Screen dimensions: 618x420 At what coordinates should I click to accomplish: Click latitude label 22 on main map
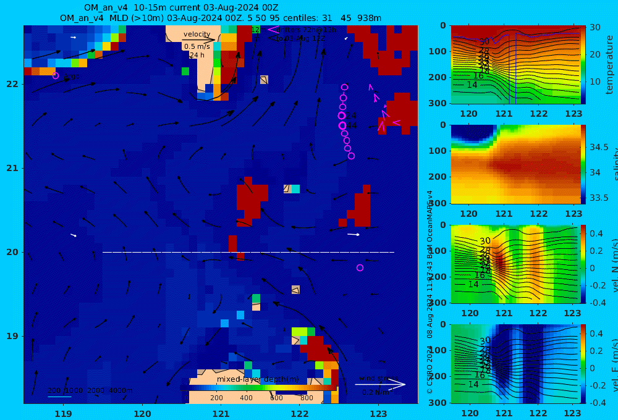(12, 84)
